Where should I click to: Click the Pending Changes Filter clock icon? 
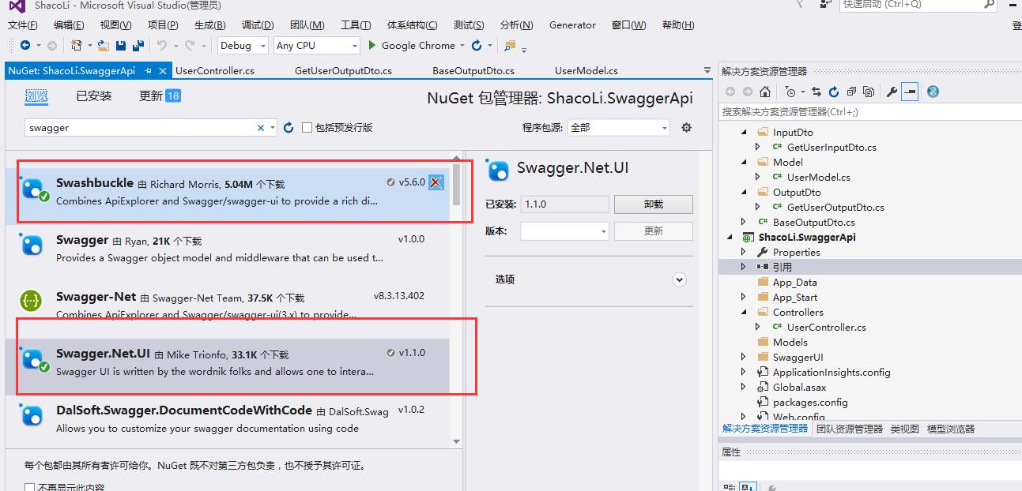pyautogui.click(x=790, y=92)
